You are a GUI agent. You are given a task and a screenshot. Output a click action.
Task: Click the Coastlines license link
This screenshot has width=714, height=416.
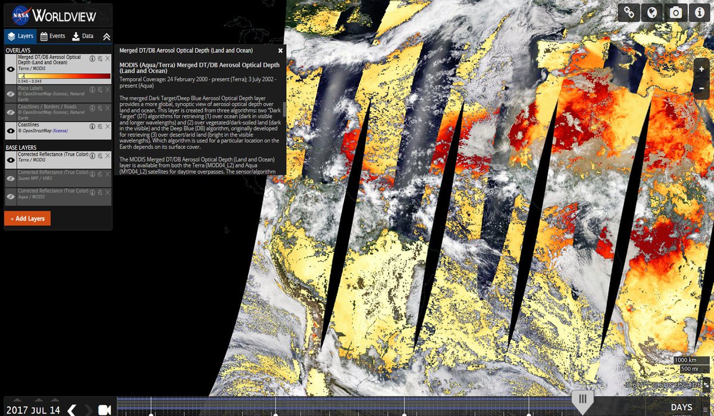[61, 130]
